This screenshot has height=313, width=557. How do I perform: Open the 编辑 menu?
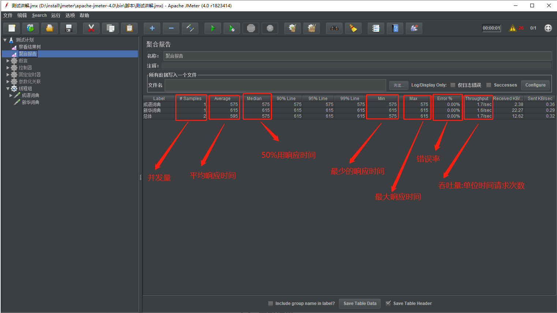point(22,15)
